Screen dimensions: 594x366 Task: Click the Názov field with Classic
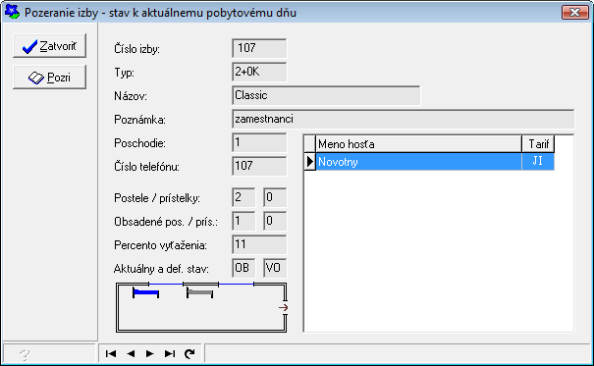(x=326, y=95)
